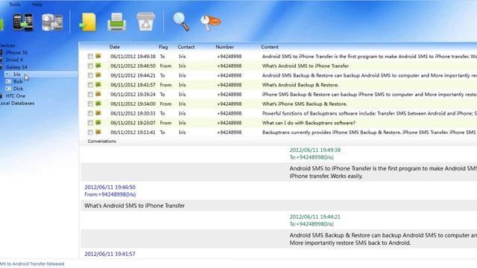This screenshot has width=477, height=268.
Task: Sort by the Content column header
Action: pyautogui.click(x=270, y=47)
